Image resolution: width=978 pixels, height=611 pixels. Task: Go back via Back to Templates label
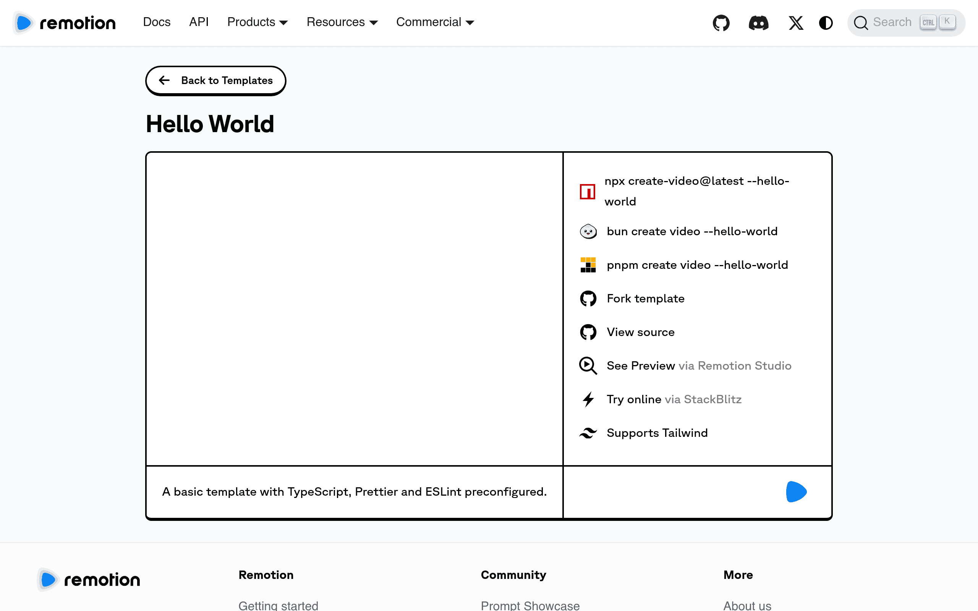click(x=227, y=81)
